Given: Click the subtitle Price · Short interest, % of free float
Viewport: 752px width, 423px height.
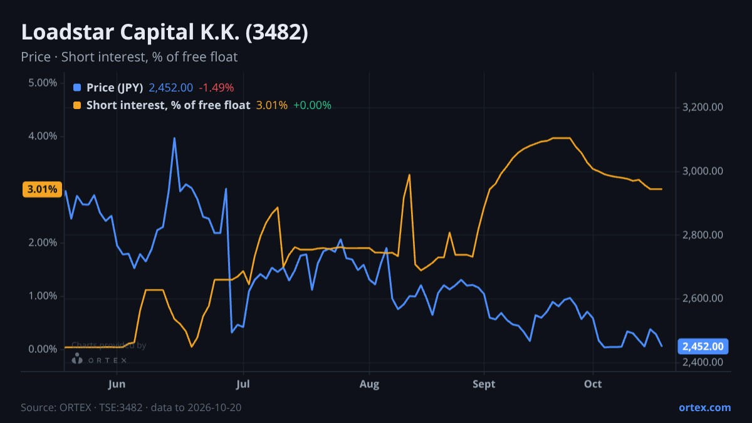Looking at the screenshot, I should point(129,57).
